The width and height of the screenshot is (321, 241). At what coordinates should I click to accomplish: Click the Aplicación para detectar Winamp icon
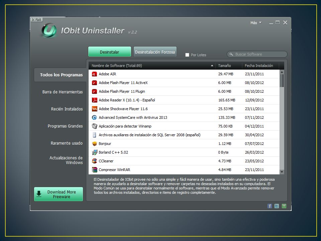94,126
